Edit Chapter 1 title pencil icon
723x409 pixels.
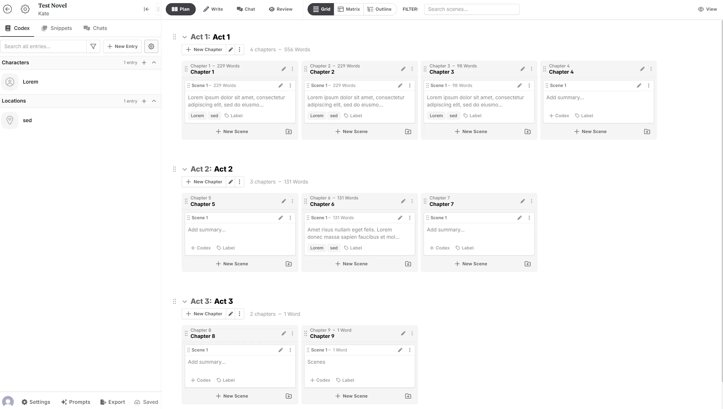284,69
